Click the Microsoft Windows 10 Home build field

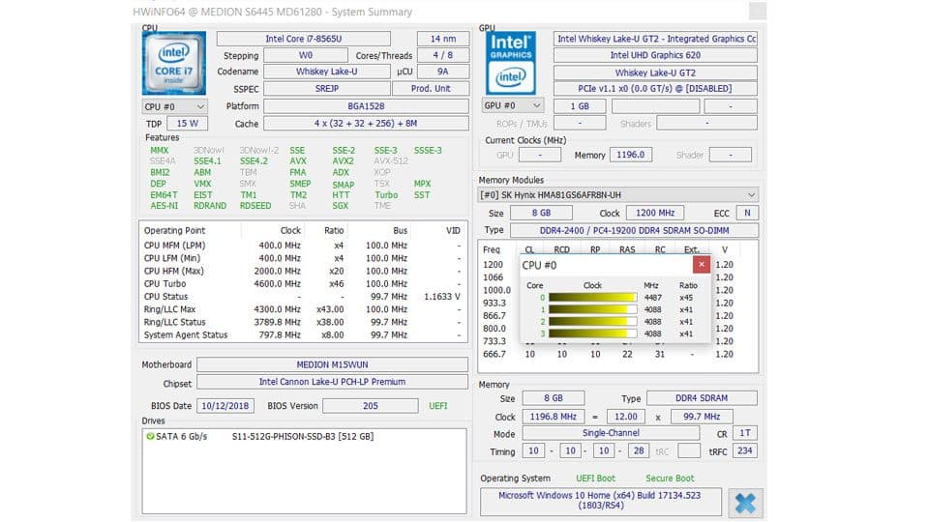coord(601,501)
